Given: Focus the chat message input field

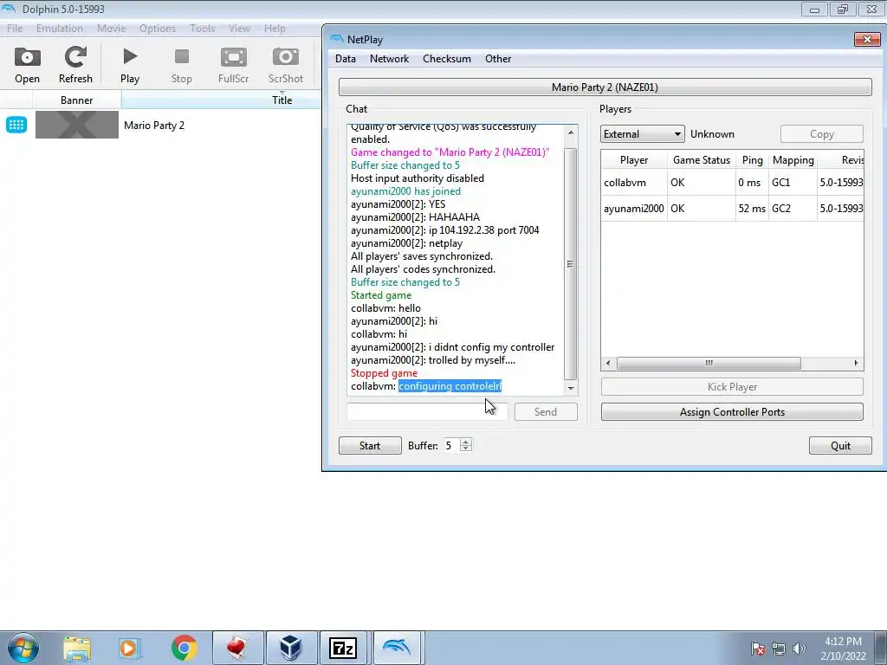Looking at the screenshot, I should click(x=427, y=411).
